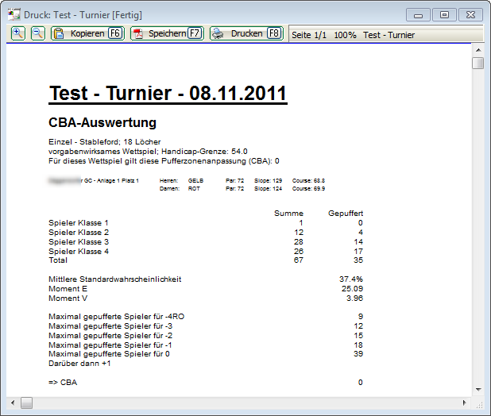Click the PDF icon next to Speichern
The height and width of the screenshot is (416, 491).
point(137,34)
